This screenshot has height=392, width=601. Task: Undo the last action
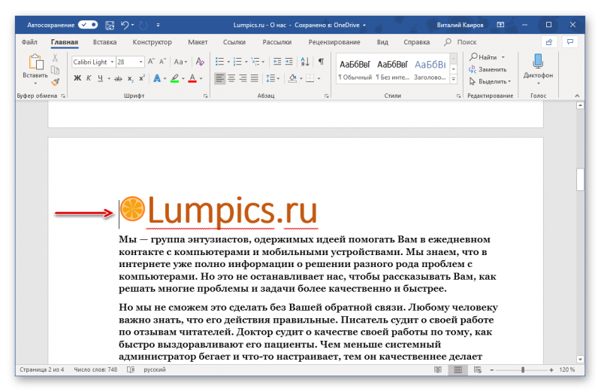[125, 25]
